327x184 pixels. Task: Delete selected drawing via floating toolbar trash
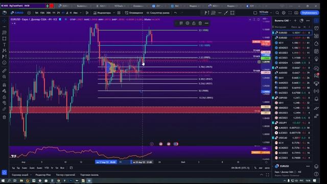point(200,23)
